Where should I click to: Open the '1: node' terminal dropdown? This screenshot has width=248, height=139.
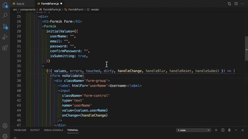click(193, 131)
